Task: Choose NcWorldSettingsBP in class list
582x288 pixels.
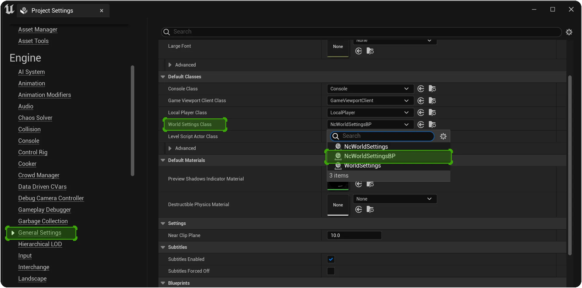Action: [x=389, y=156]
